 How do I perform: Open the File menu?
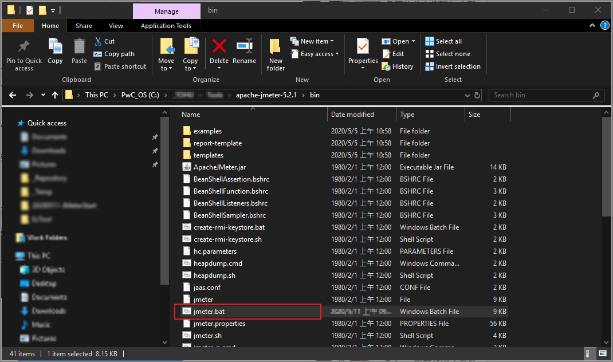[x=17, y=26]
